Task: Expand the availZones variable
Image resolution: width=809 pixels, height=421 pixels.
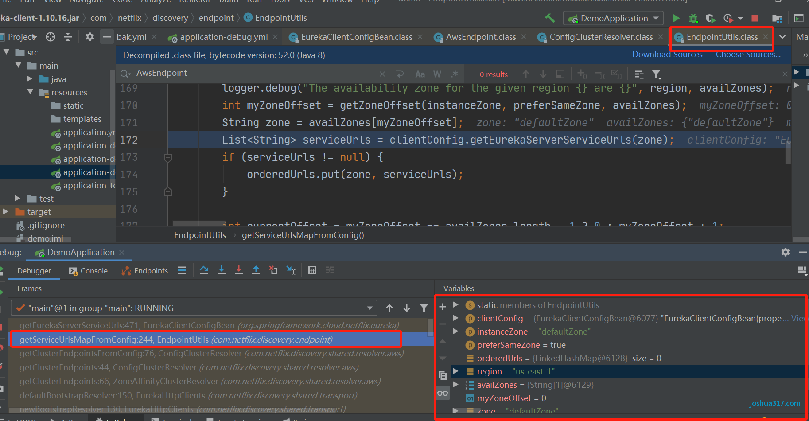Action: (x=455, y=385)
